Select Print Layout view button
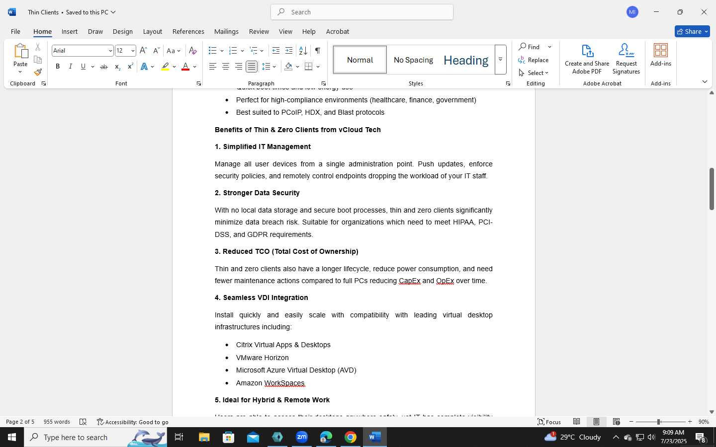Viewport: 716px width, 447px height. (x=597, y=422)
